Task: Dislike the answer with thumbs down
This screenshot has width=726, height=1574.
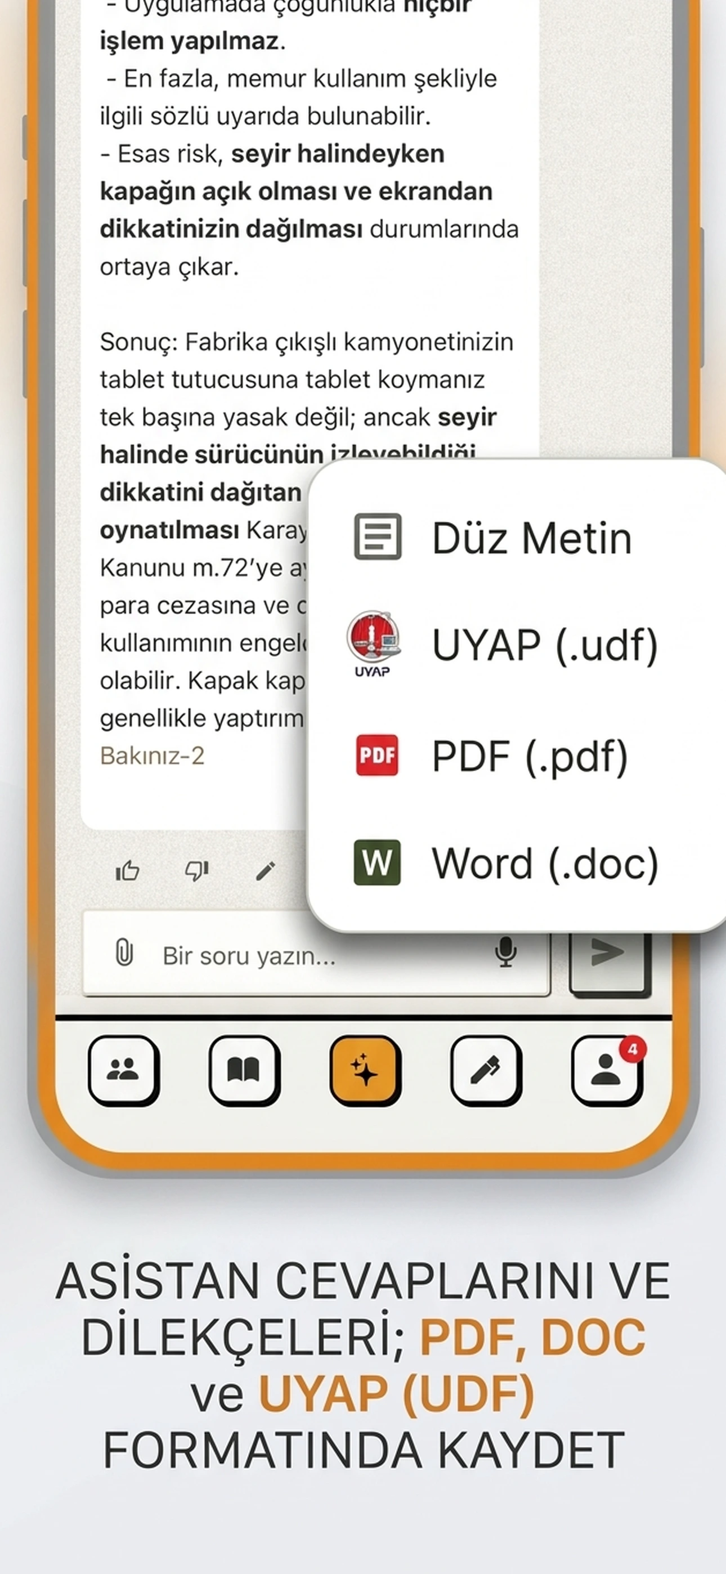Action: tap(197, 870)
